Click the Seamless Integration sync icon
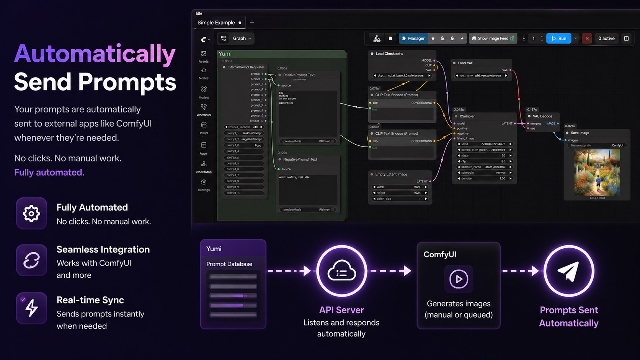The image size is (640, 360). pos(31,261)
